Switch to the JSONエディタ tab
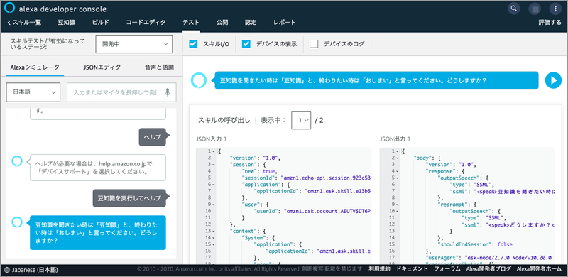 click(x=102, y=67)
